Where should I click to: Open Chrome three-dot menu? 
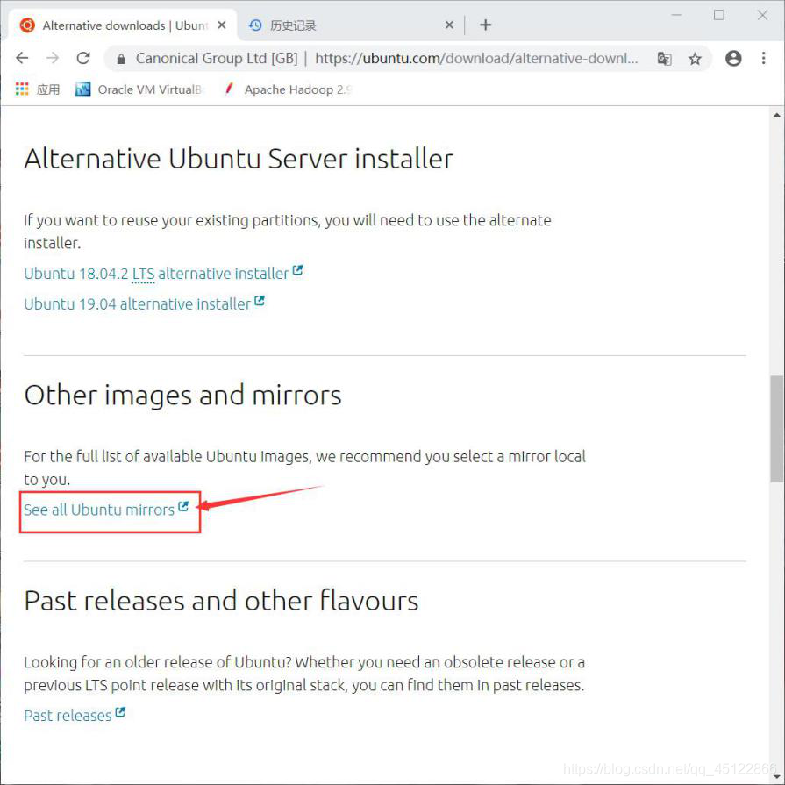(763, 58)
